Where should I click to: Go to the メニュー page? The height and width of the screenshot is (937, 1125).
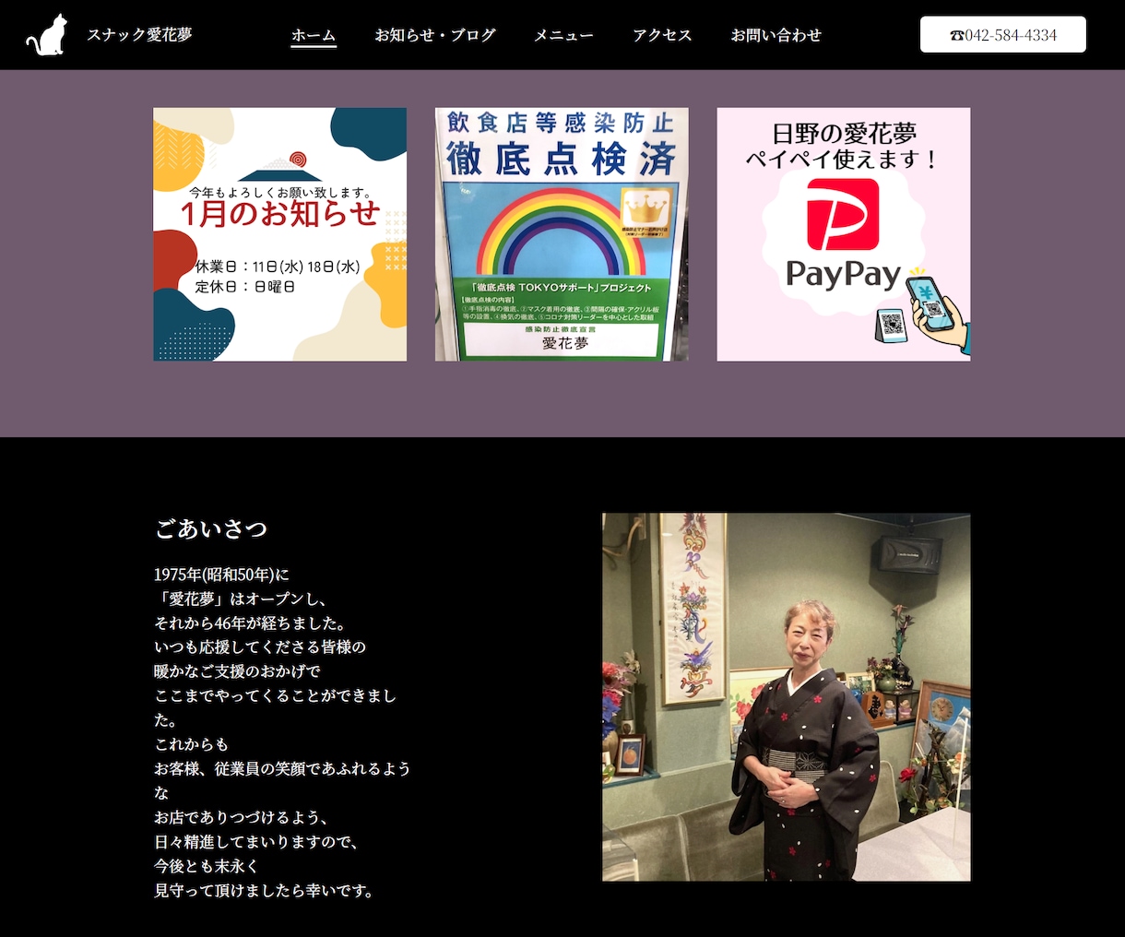pyautogui.click(x=564, y=35)
